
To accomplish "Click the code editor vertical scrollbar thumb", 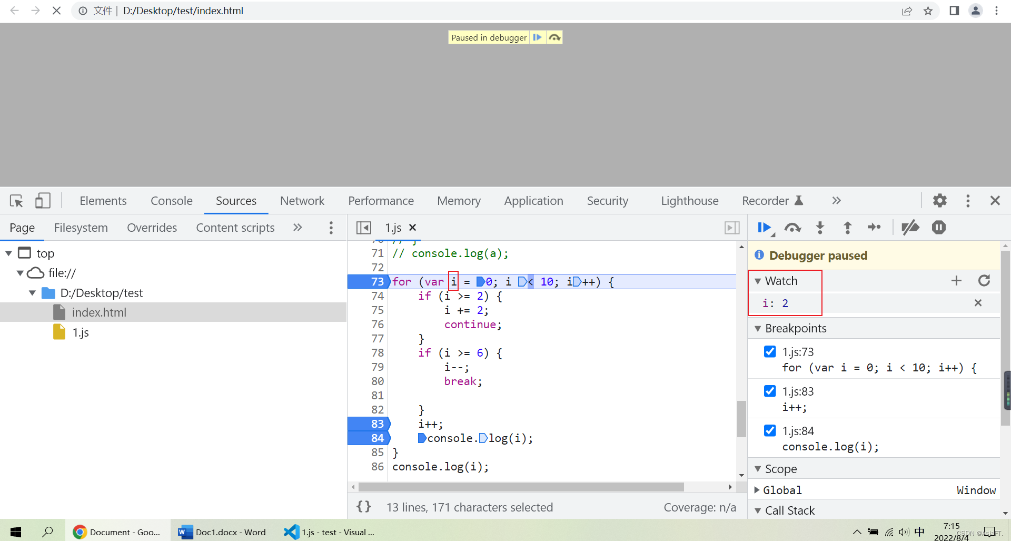I will 741,419.
